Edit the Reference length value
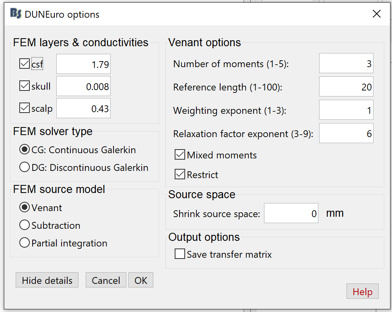Viewport: 392px width, 312px height. click(346, 87)
